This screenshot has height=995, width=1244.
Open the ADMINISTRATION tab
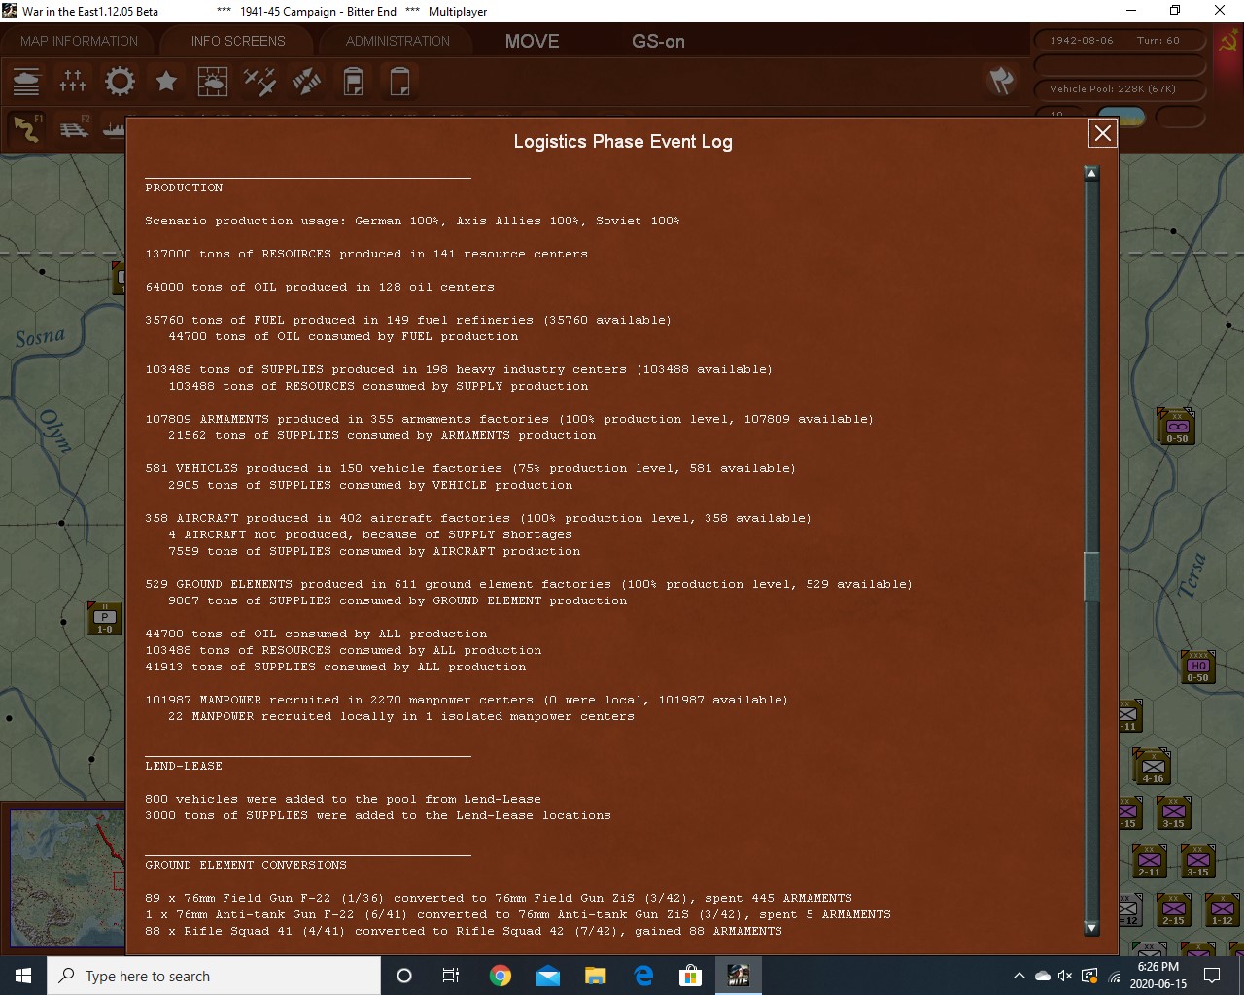(397, 41)
